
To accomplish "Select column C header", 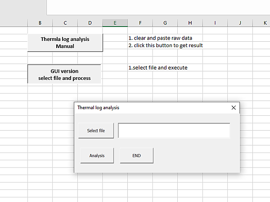I will click(65, 23).
